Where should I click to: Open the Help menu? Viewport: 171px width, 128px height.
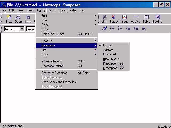click(x=83, y=10)
